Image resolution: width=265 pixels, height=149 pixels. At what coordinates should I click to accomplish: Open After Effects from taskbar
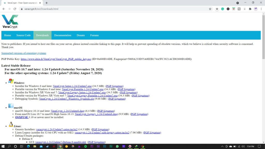click(98, 146)
